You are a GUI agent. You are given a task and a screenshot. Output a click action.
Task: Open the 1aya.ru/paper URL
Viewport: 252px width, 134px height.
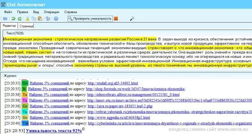click(x=120, y=106)
